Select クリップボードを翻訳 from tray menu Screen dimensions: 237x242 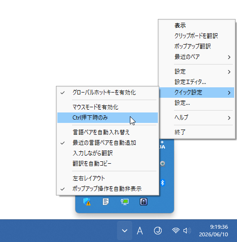[197, 36]
